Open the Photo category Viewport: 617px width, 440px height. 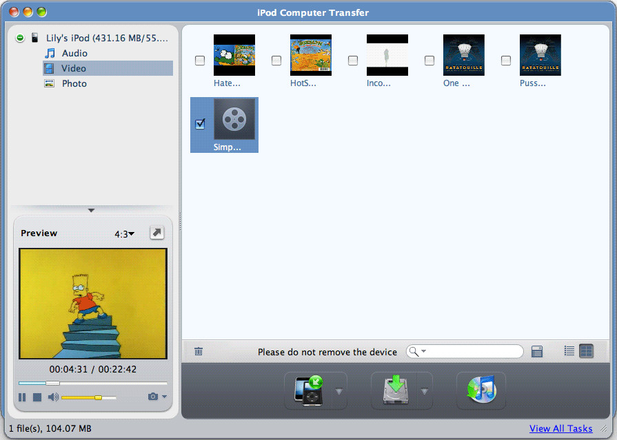click(x=74, y=83)
